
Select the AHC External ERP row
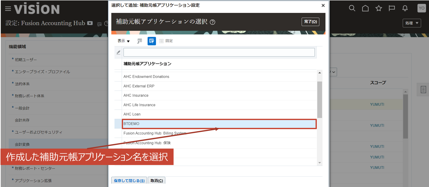pyautogui.click(x=219, y=86)
